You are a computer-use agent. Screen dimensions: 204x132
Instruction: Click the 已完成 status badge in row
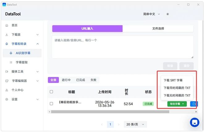148,104
